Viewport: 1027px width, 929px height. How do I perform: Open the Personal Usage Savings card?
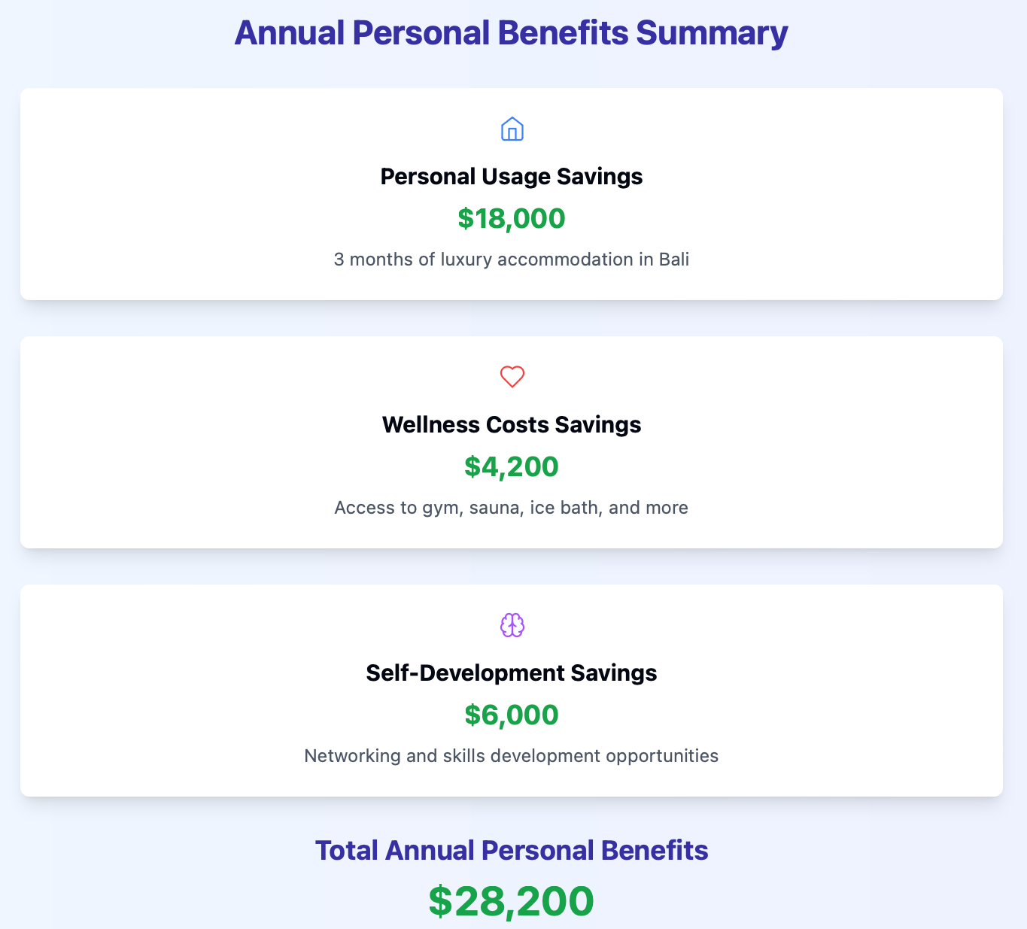point(512,194)
